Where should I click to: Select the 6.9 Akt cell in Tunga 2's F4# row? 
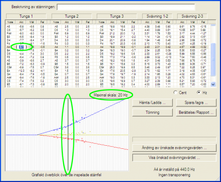[67, 33]
